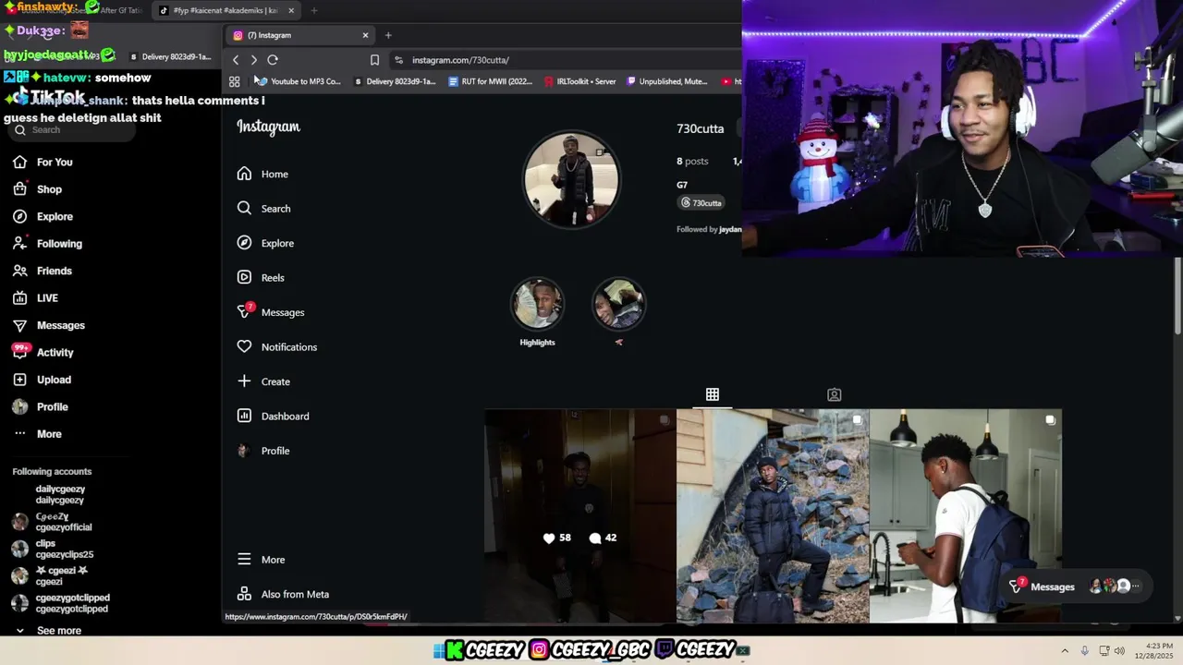Open the Instagram Search panel
Screen dimensions: 1183x665
(264, 209)
